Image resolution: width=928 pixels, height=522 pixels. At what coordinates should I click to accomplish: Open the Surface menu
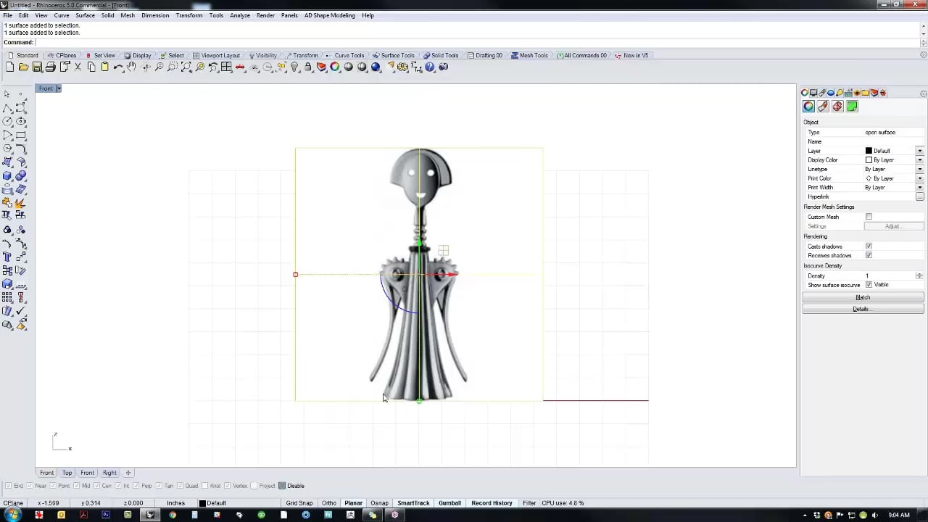[85, 15]
